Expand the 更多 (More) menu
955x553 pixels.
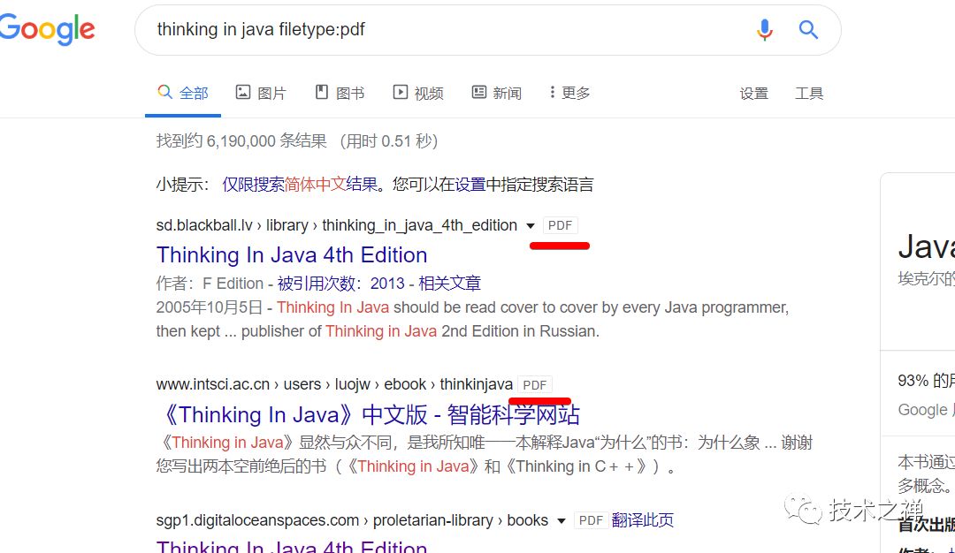pos(570,93)
